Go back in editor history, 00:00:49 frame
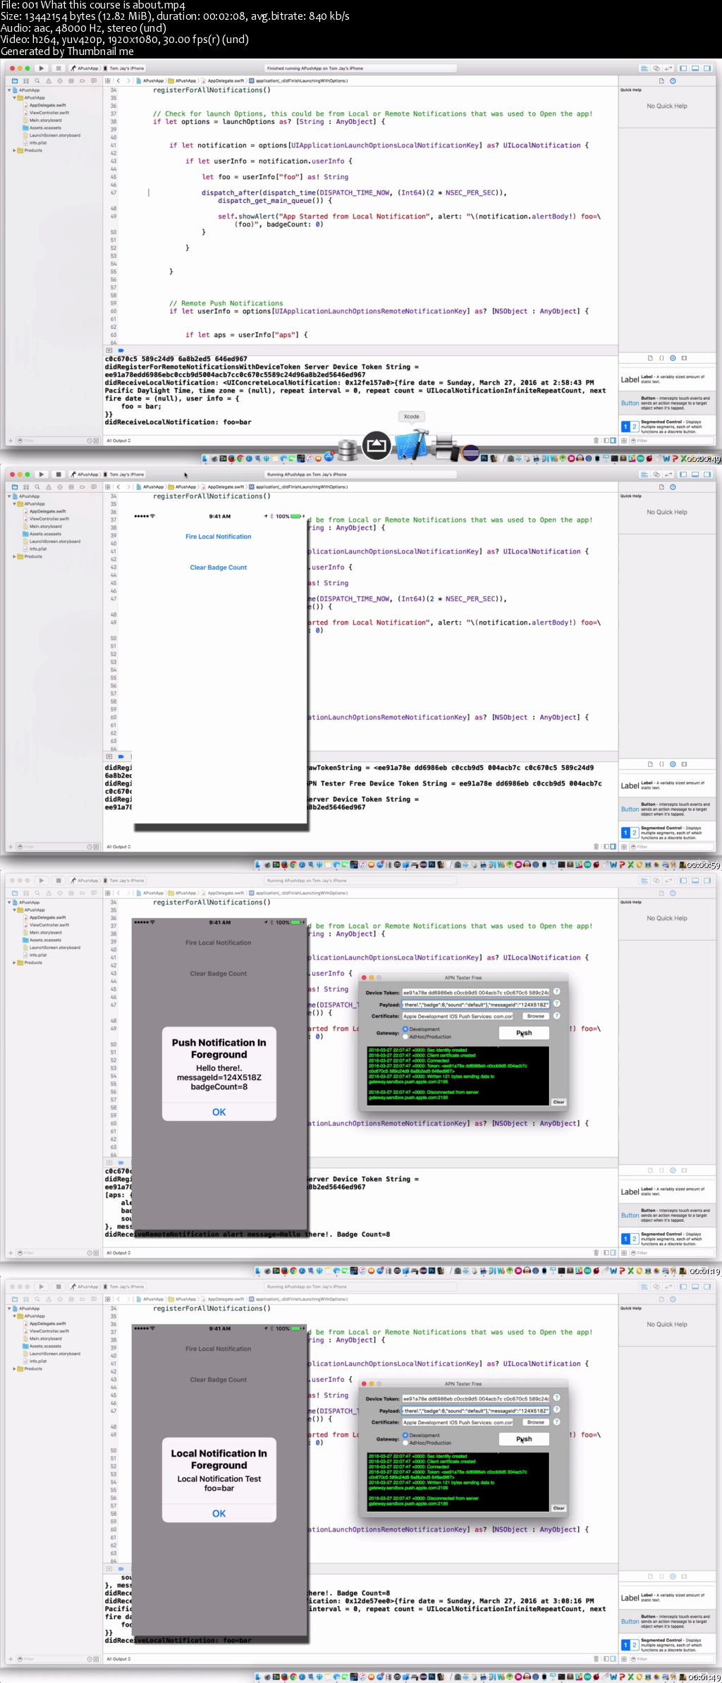 [x=118, y=81]
